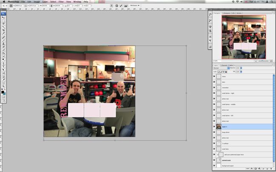Open the Apple menu
This screenshot has height=172, width=276.
(4, 2)
